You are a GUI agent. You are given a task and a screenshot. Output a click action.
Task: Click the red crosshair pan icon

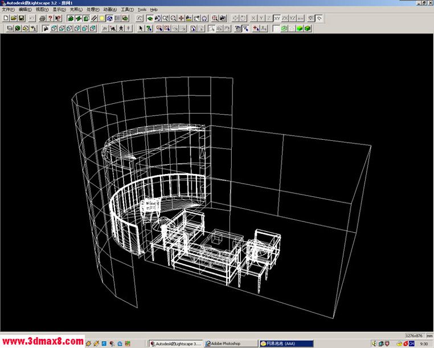pos(181,18)
